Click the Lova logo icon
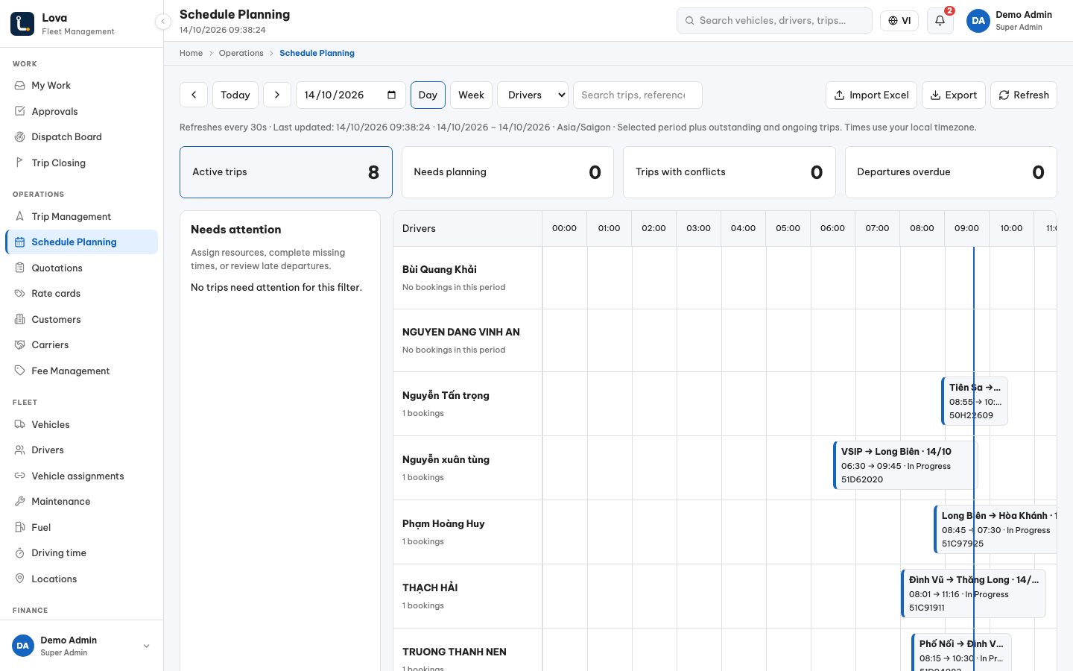This screenshot has height=671, width=1073. [x=22, y=23]
